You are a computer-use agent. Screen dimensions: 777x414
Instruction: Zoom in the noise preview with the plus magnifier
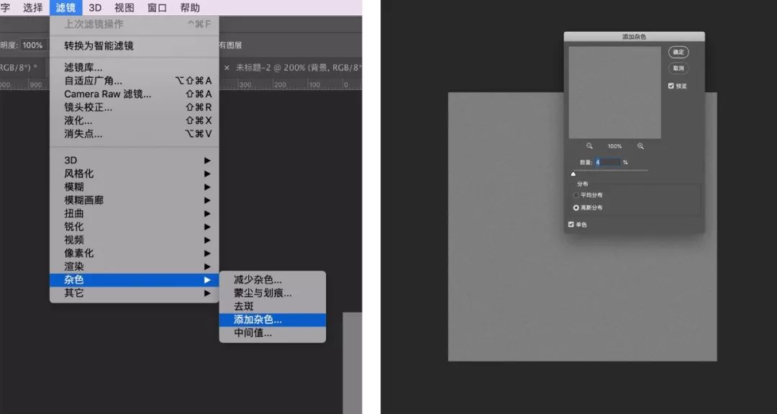tap(640, 146)
